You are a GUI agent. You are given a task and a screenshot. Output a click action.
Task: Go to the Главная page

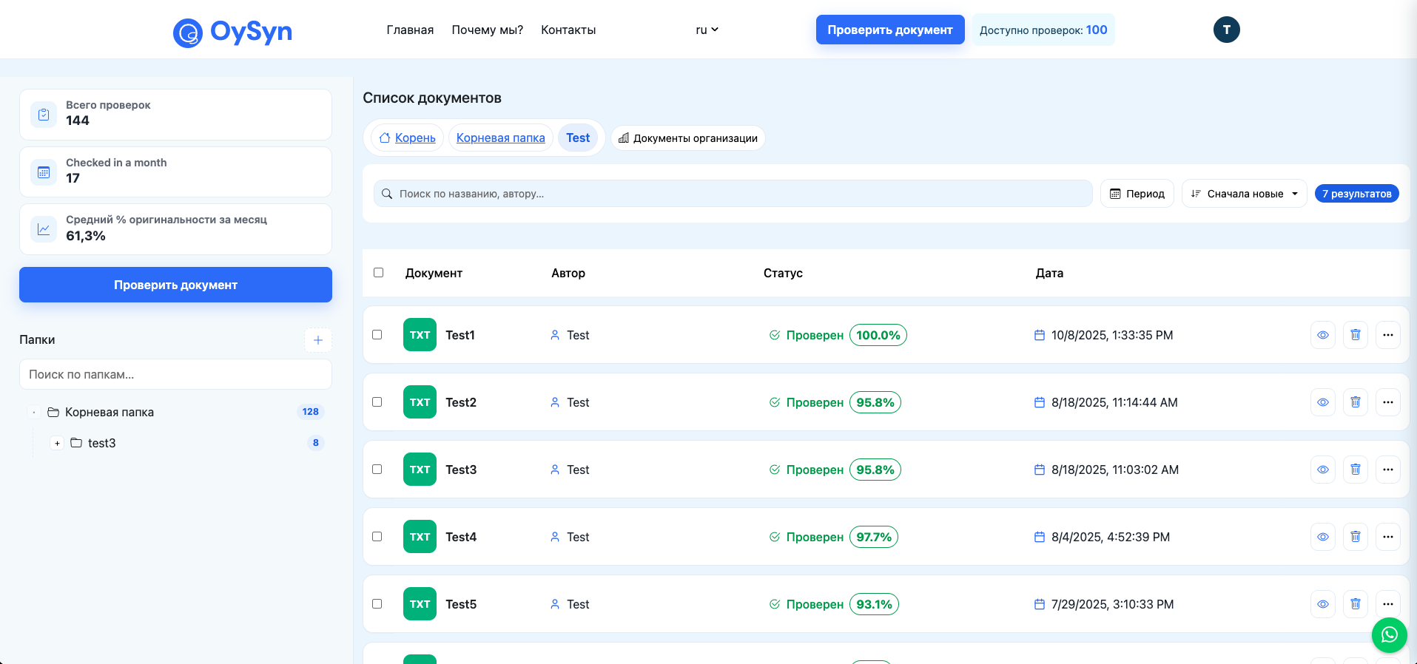410,30
